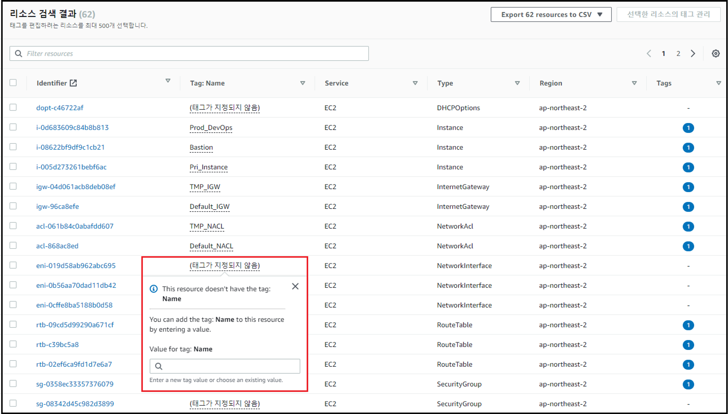
Task: Click info icon in the tag popover
Action: 154,289
